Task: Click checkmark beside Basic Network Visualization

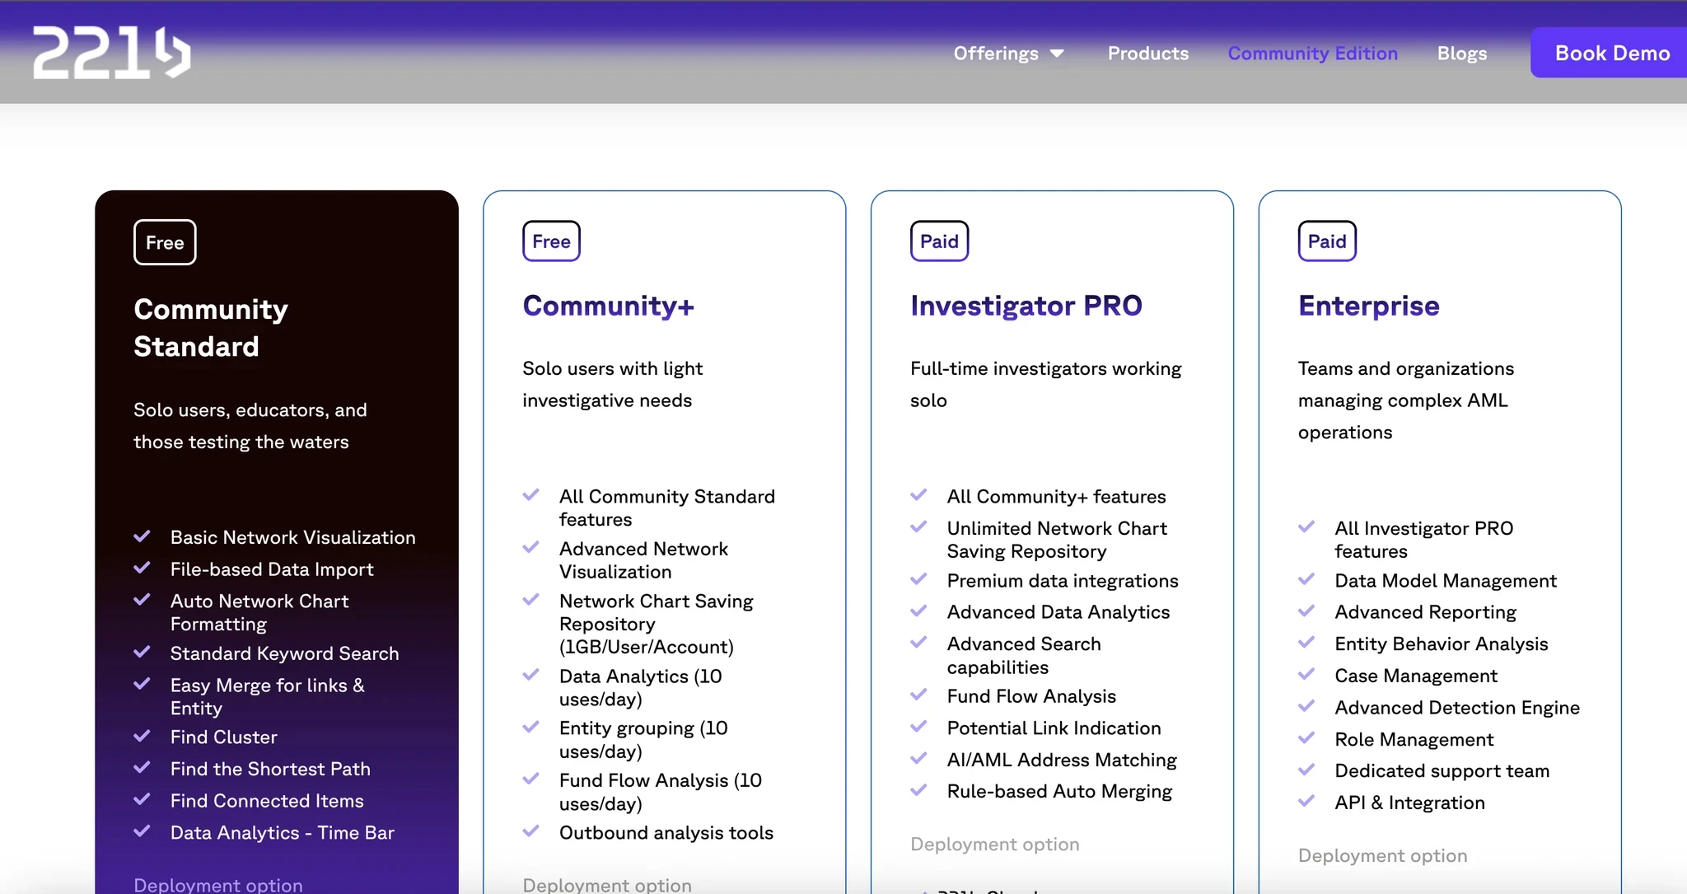Action: [142, 536]
